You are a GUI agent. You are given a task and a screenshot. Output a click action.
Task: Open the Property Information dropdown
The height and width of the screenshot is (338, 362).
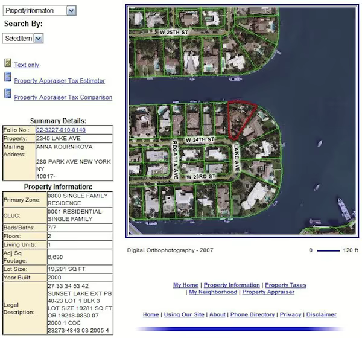coord(39,11)
